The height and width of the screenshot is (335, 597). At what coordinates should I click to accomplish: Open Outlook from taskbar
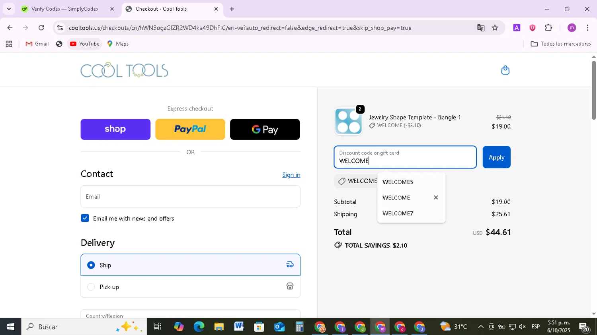click(279, 327)
